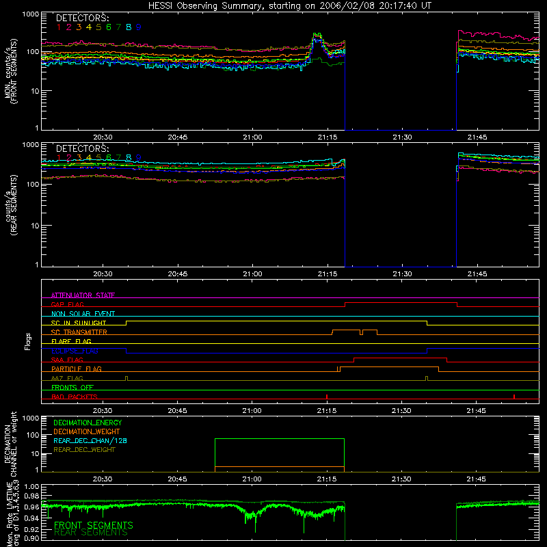The width and height of the screenshot is (547, 547).
Task: Click 21:00 time label under Flags plot
Action: pos(252,411)
